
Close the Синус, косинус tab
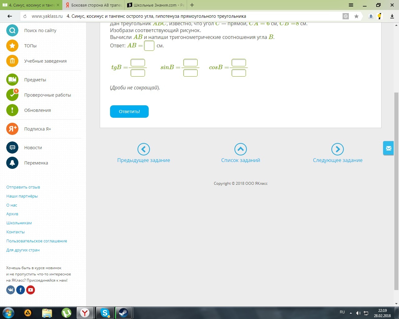pyautogui.click(x=58, y=5)
